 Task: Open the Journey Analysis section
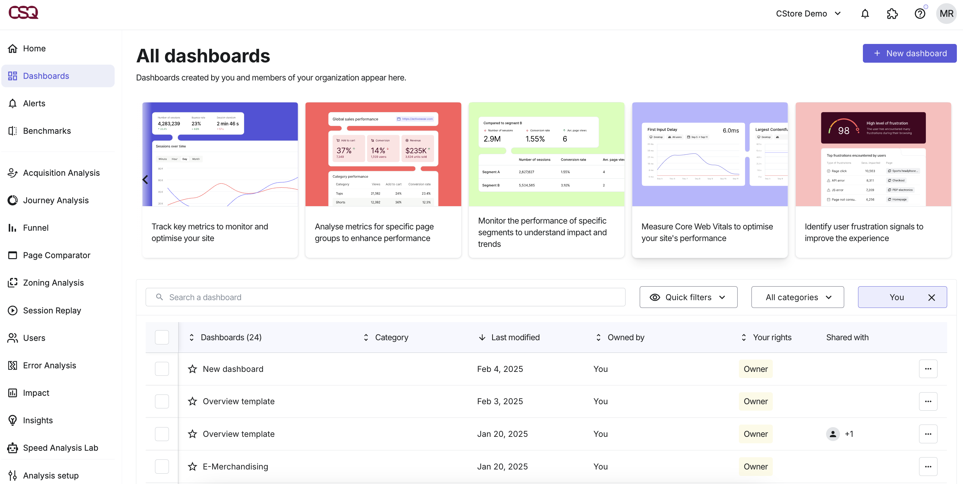coord(55,200)
